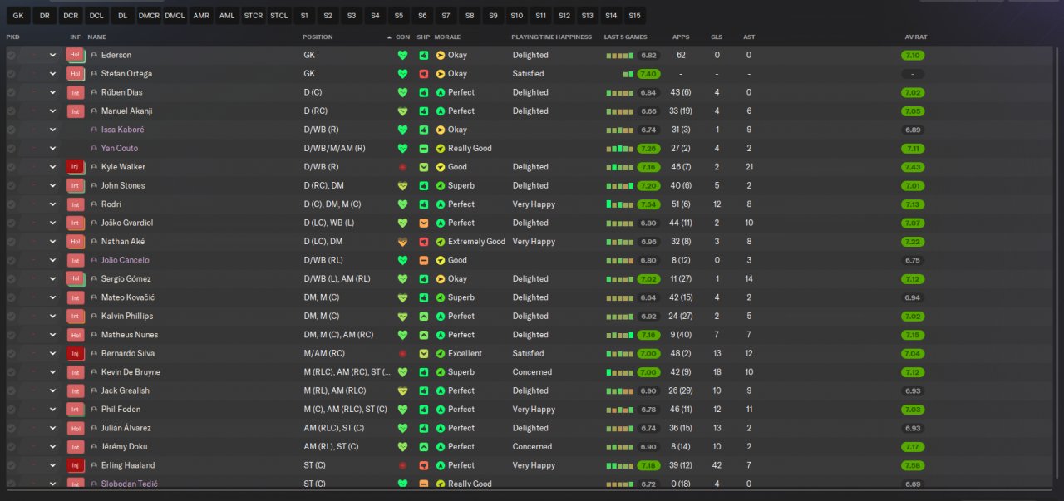Click João Cancelo's orange sharpness icon

pos(423,260)
